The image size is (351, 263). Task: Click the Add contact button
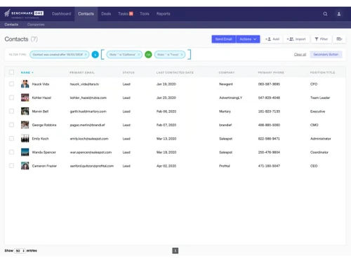[x=272, y=39]
